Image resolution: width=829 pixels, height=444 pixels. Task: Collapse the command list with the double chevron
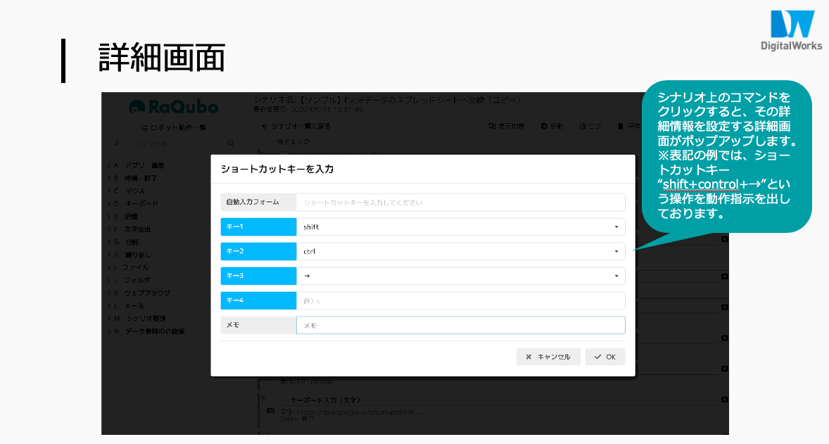tap(117, 143)
